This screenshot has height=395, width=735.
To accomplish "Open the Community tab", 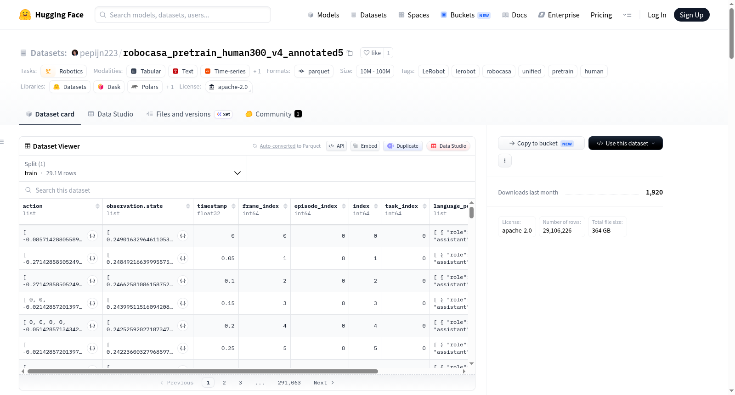I will pos(273,114).
